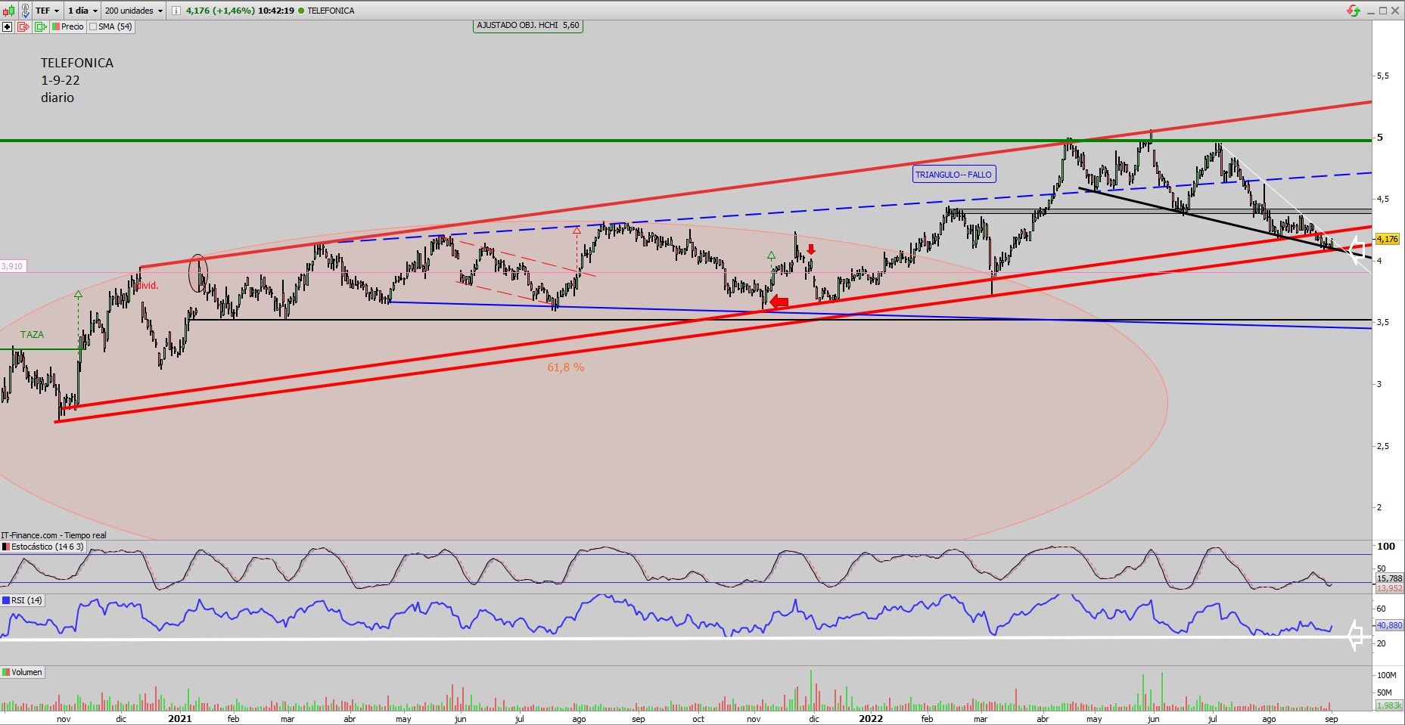
Task: Open the '1 día' timeframe dropdown
Action: tap(82, 11)
